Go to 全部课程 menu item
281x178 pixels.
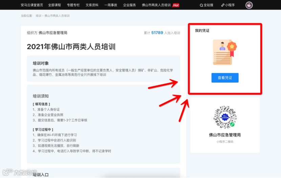pos(55,5)
